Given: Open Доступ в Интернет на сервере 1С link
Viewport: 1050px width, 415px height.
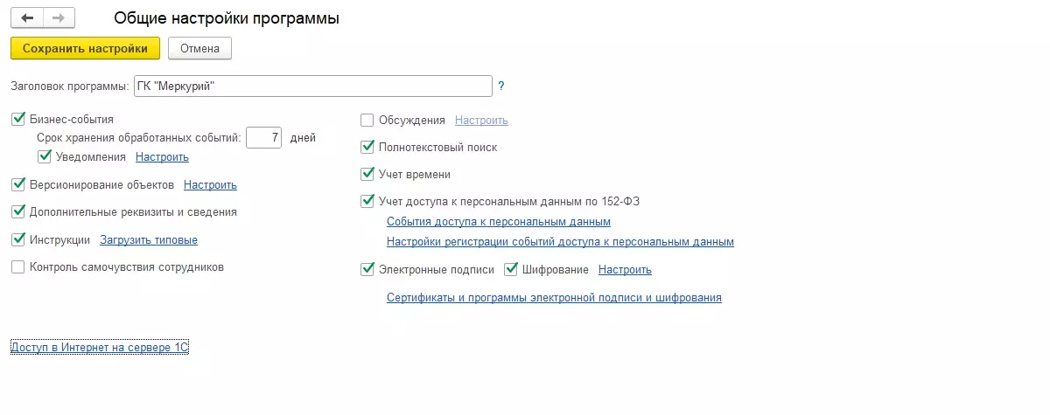Looking at the screenshot, I should pyautogui.click(x=100, y=348).
